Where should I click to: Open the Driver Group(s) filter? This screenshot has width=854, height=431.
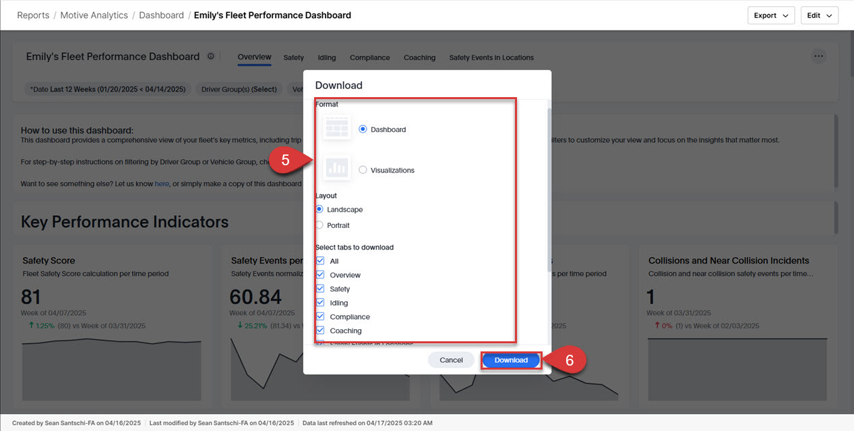(x=239, y=89)
